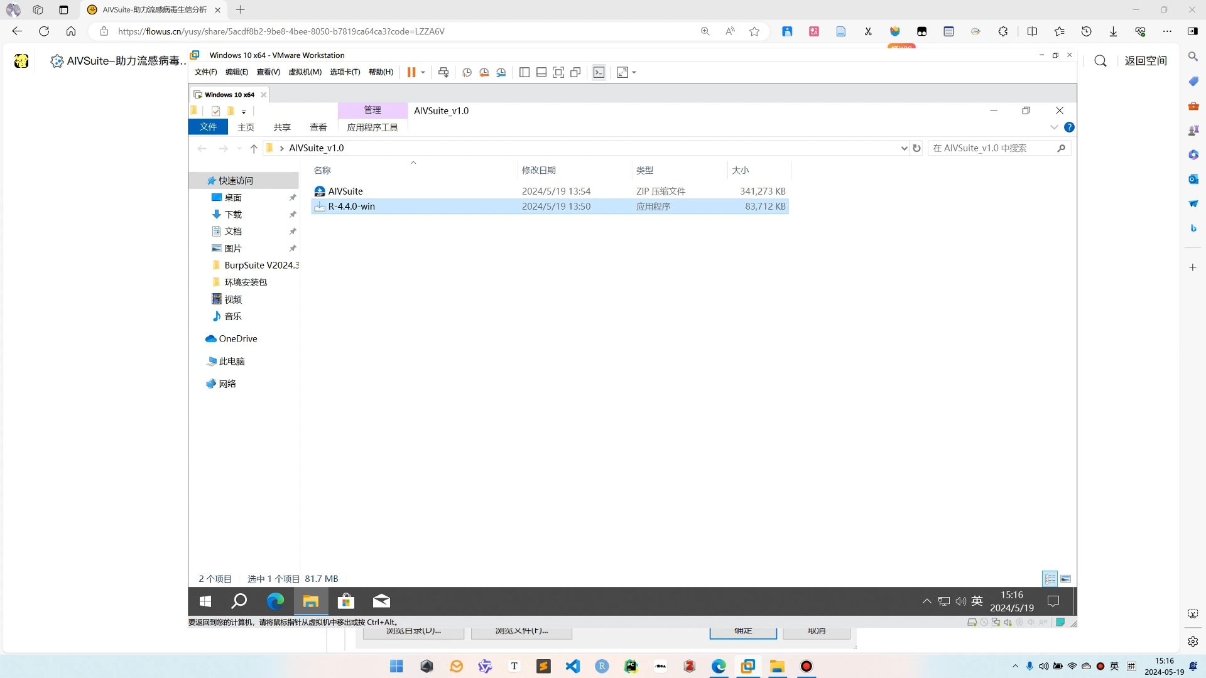Open the guest Windows Start button
The width and height of the screenshot is (1206, 678).
pos(205,601)
